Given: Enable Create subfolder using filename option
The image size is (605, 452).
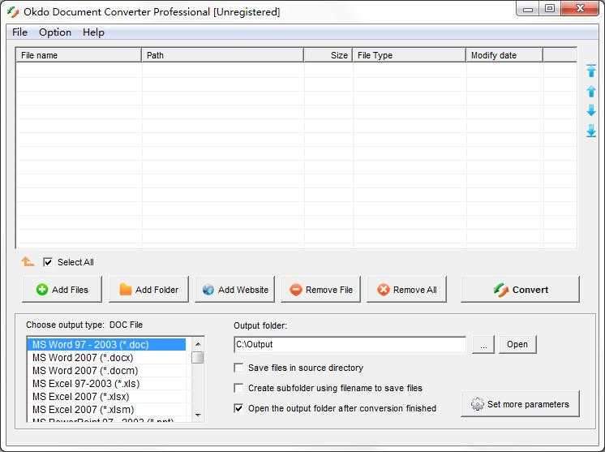Looking at the screenshot, I should tap(238, 389).
